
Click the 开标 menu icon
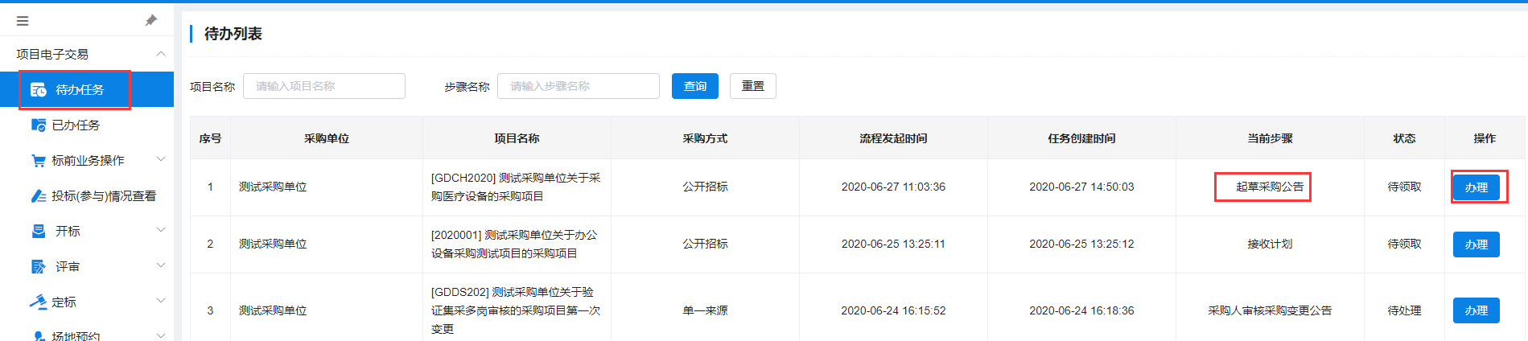[x=38, y=232]
